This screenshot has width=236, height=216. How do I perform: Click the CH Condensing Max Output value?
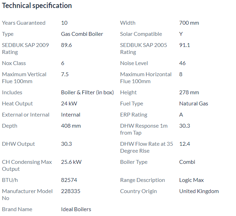tap(71, 162)
